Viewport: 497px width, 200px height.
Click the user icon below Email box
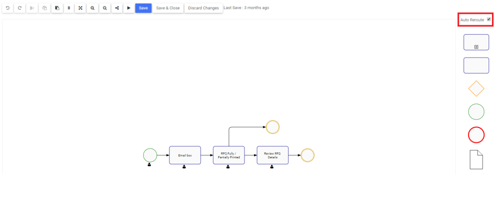[184, 167]
